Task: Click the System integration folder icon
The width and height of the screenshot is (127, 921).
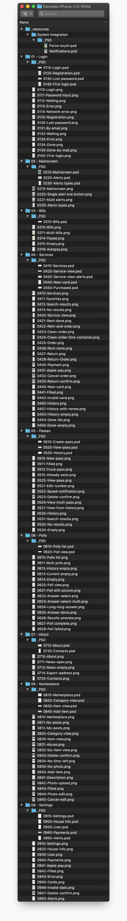Action: [x=33, y=35]
